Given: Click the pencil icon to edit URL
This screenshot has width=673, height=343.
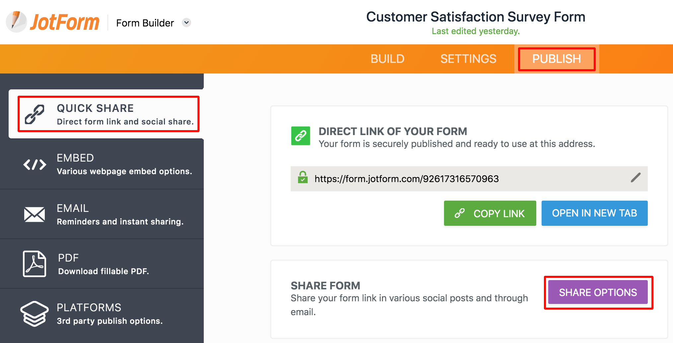Looking at the screenshot, I should tap(636, 178).
